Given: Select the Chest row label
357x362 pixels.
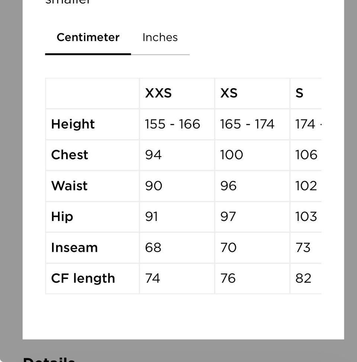Looking at the screenshot, I should pyautogui.click(x=70, y=155).
